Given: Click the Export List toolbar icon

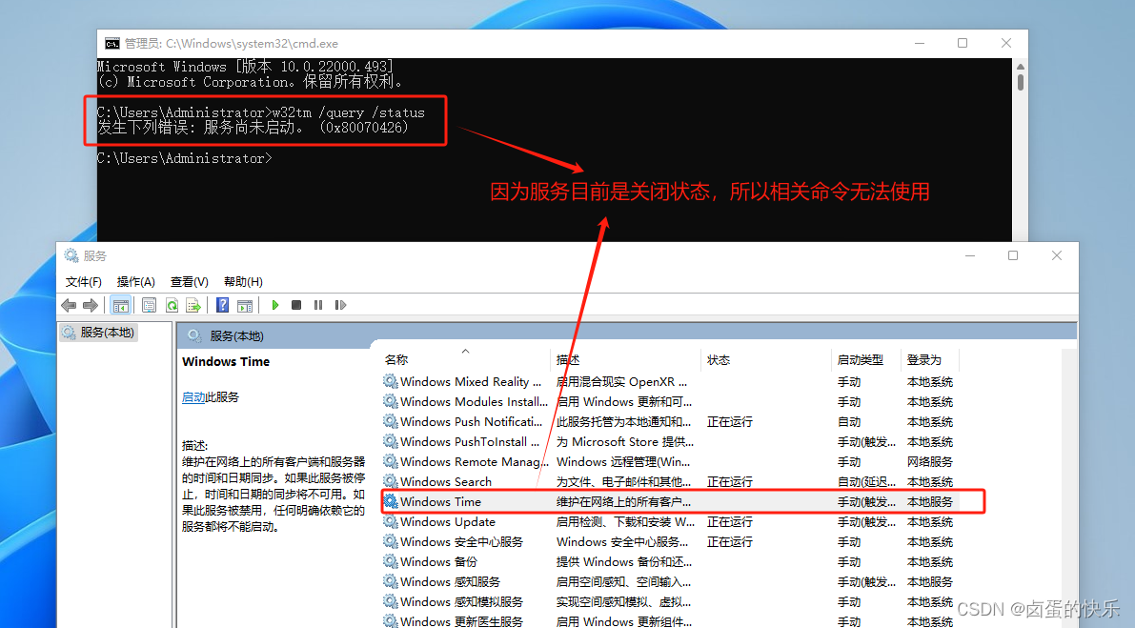Looking at the screenshot, I should [x=193, y=305].
